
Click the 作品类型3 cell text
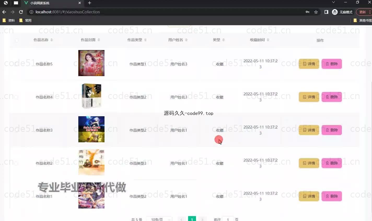[x=138, y=163]
